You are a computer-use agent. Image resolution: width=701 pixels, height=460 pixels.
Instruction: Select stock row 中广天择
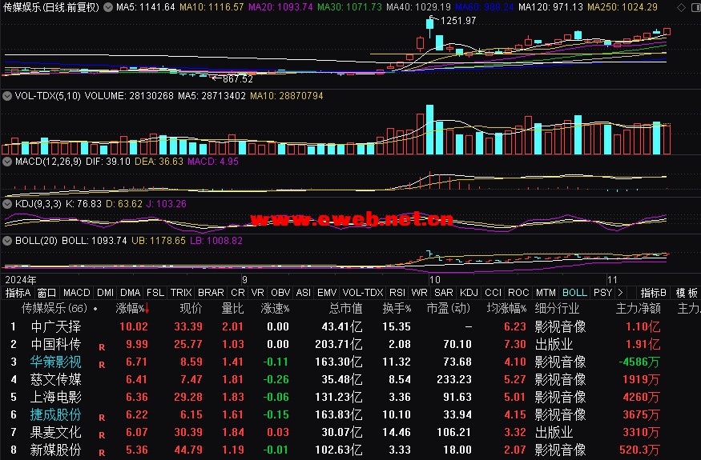coord(351,326)
